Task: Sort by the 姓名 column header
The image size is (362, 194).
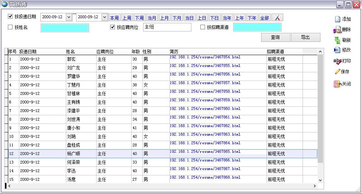Action: 70,52
